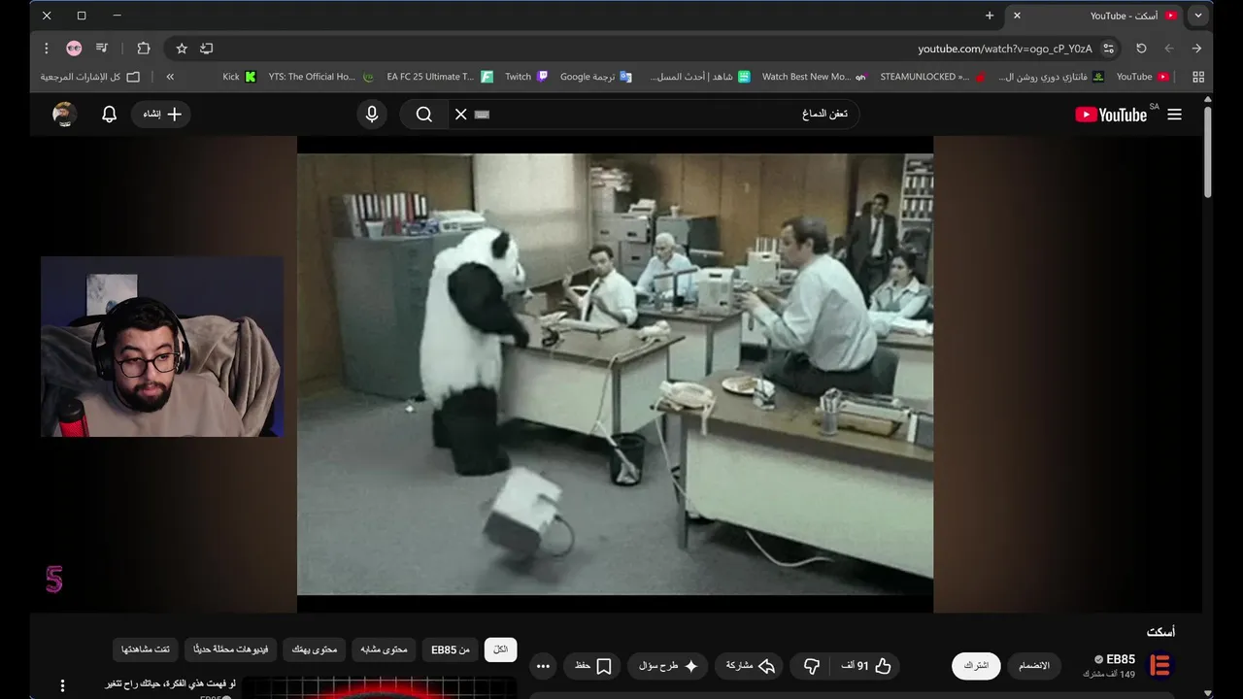Open the YTS: The Official Home bookmark
Screen dimensions: 1243x699
click(321, 77)
